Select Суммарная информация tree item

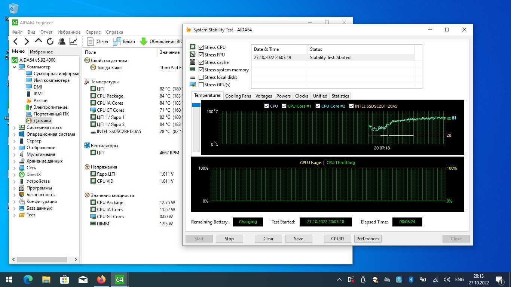point(52,74)
